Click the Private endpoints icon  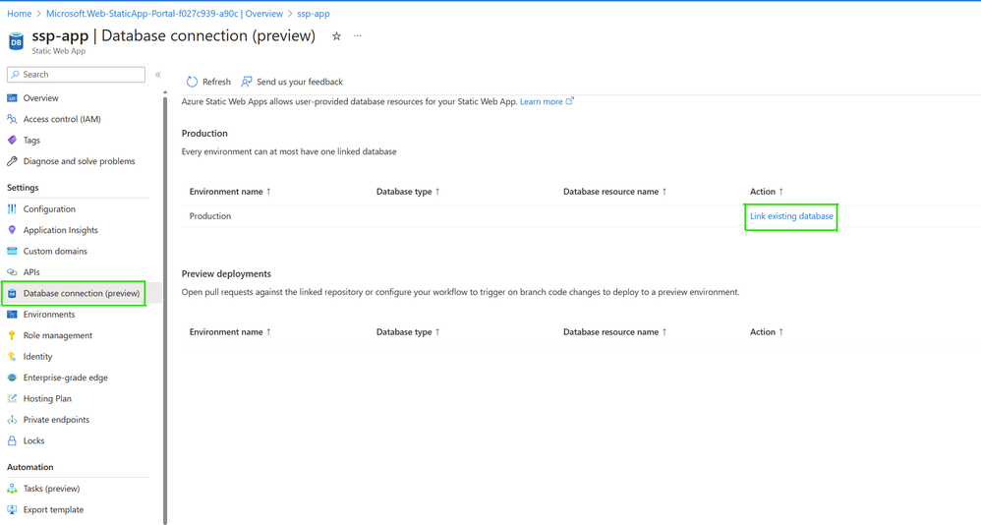pyautogui.click(x=12, y=420)
